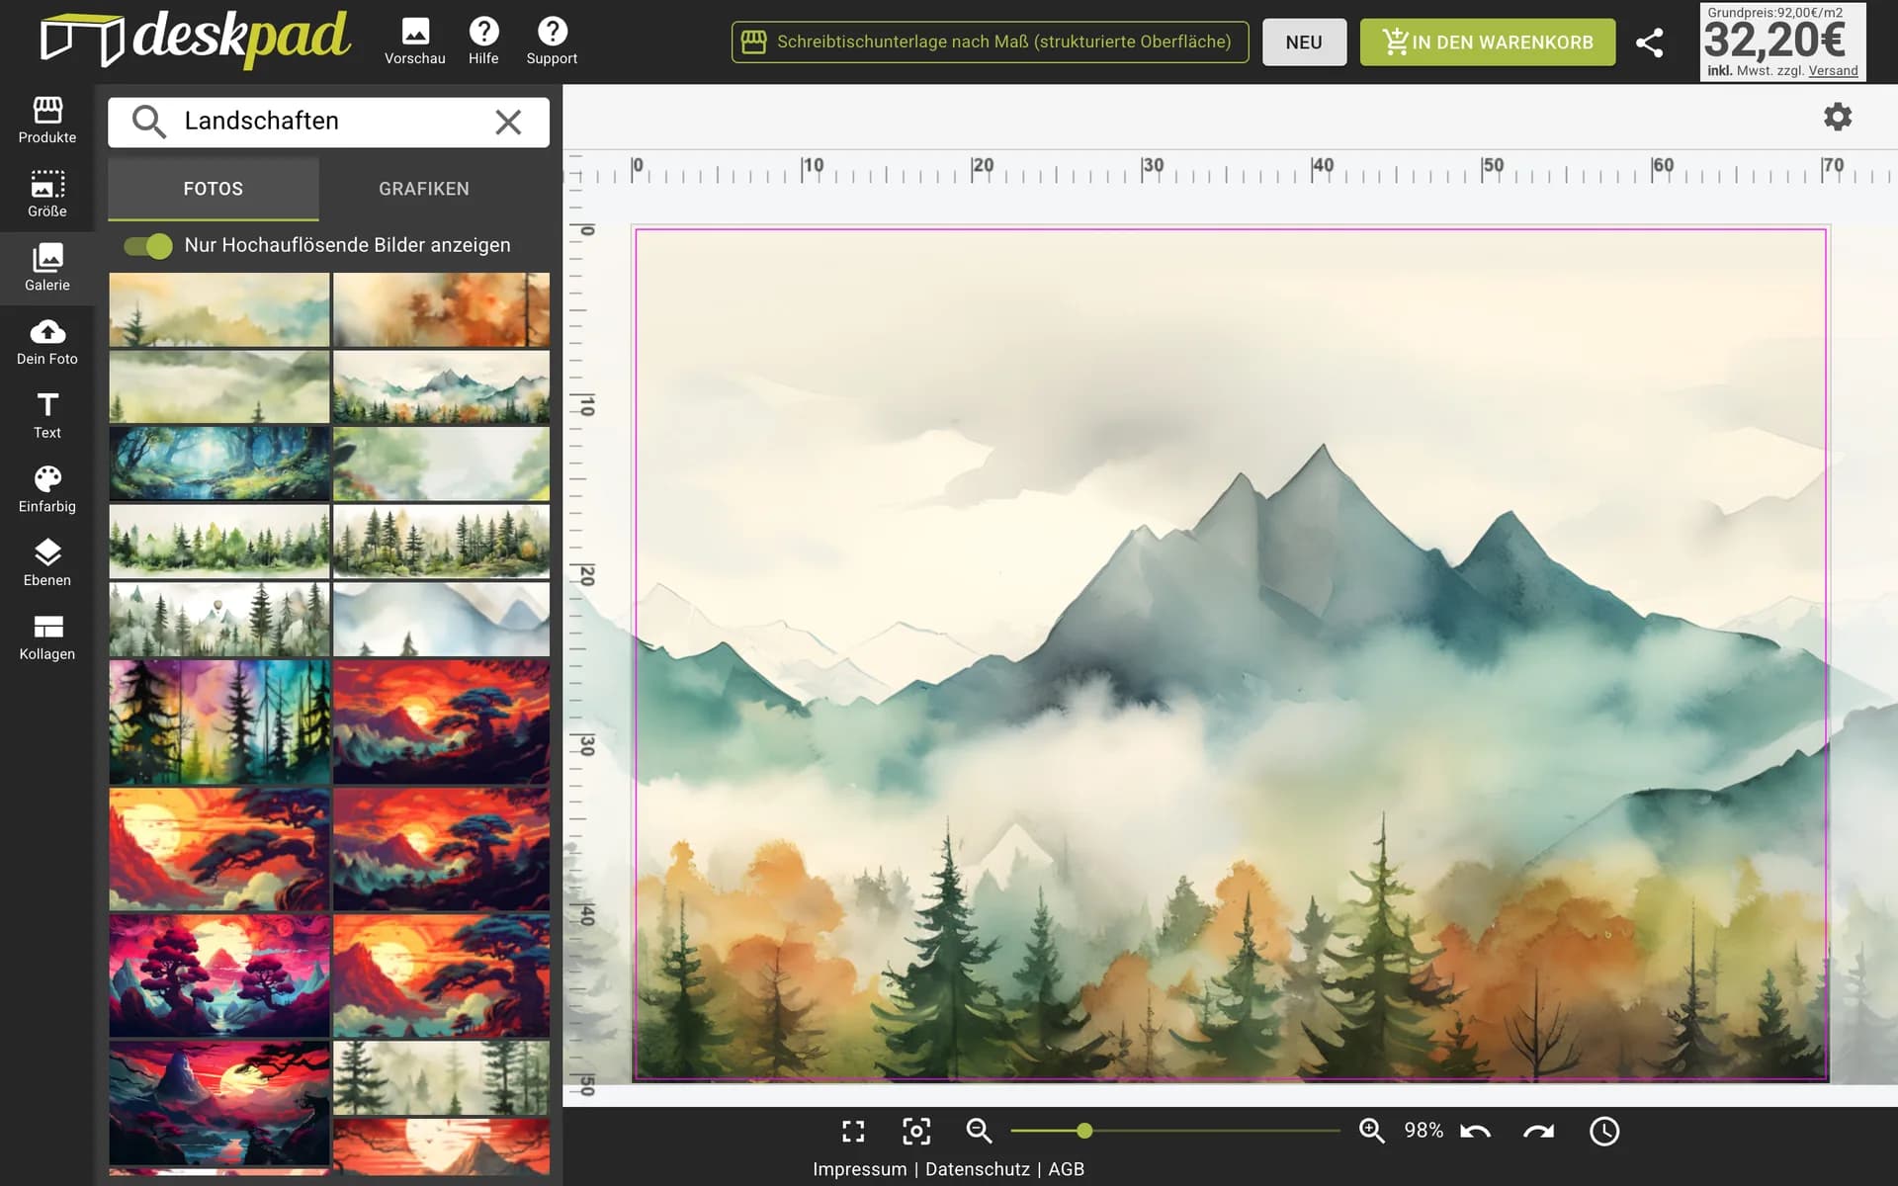Select the Text tool in sidebar

47,416
